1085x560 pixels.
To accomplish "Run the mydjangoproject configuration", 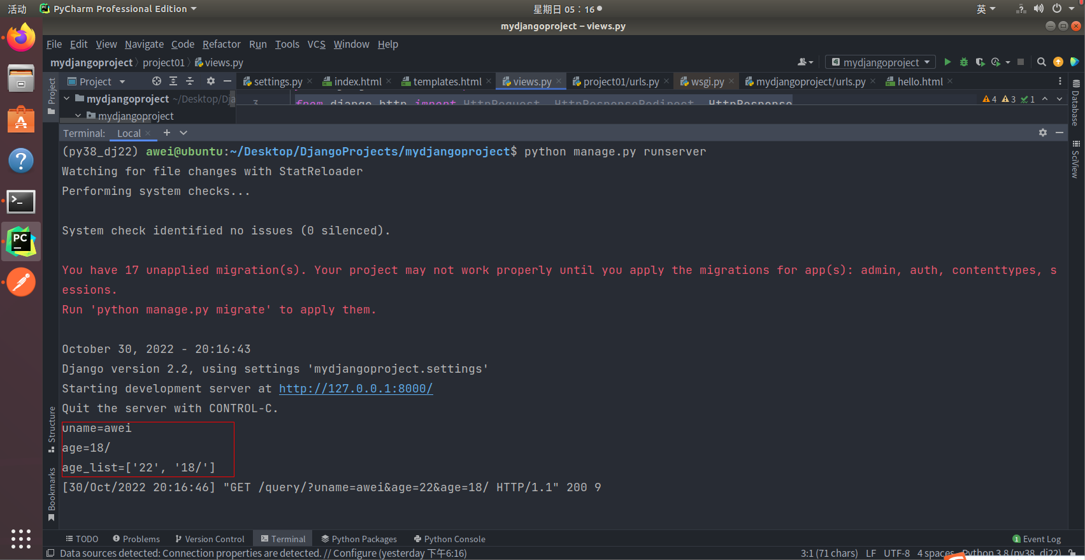I will [947, 62].
